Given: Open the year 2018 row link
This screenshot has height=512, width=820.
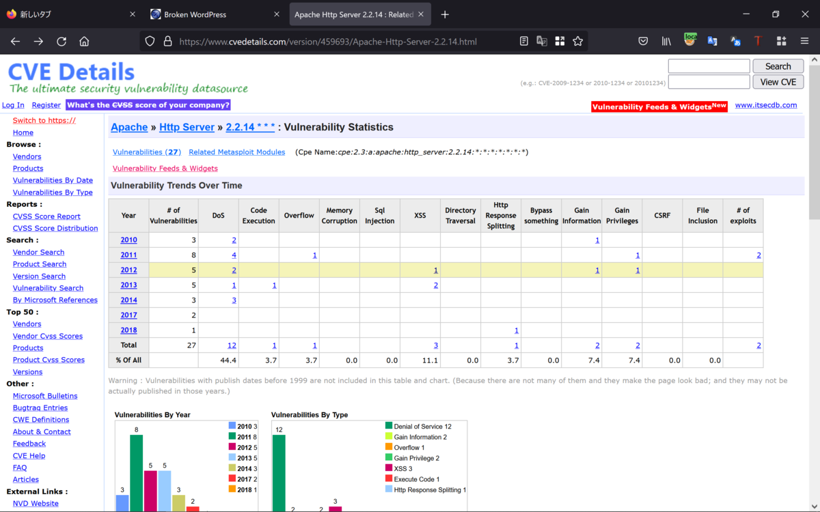Looking at the screenshot, I should 128,330.
